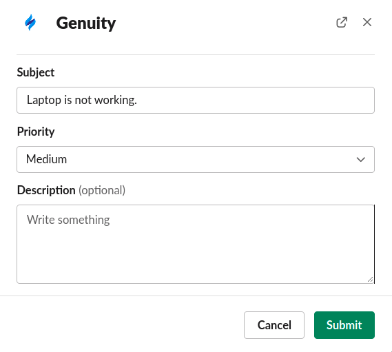Image resolution: width=392 pixels, height=352 pixels.
Task: Click the Priority field label
Action: (x=36, y=132)
